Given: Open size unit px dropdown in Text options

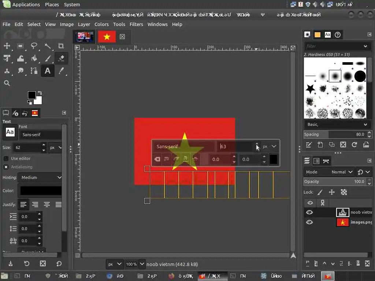Looking at the screenshot, I should (56, 148).
